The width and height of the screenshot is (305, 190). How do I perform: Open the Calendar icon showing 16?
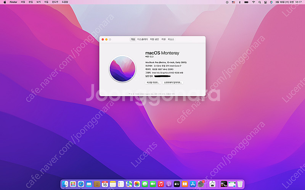click(x=105, y=184)
